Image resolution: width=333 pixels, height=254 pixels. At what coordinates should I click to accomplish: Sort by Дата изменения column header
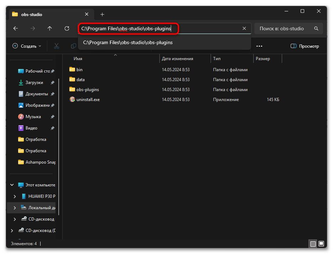[x=178, y=59]
